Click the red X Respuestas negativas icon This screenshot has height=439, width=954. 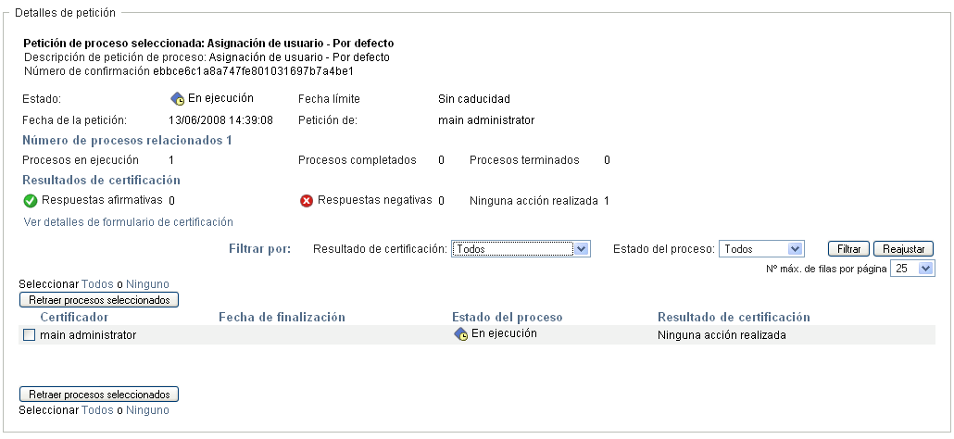[x=307, y=200]
